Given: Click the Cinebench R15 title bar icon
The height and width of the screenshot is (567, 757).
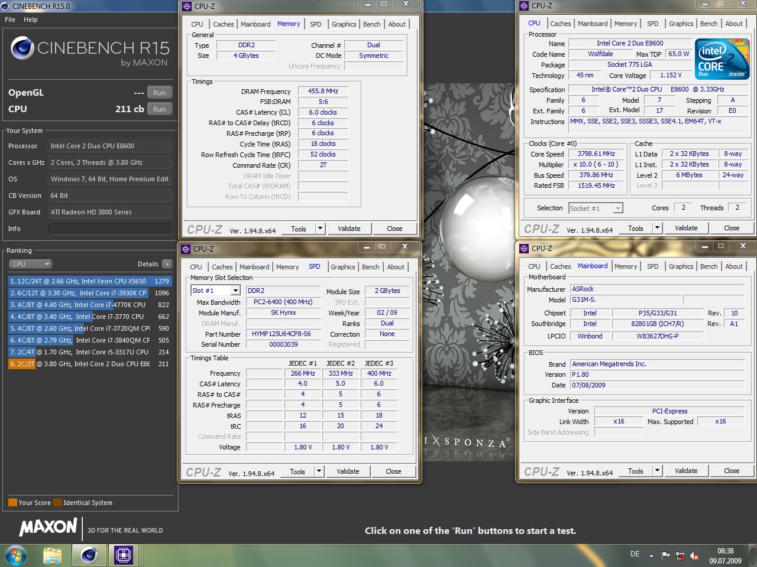Looking at the screenshot, I should (x=5, y=6).
